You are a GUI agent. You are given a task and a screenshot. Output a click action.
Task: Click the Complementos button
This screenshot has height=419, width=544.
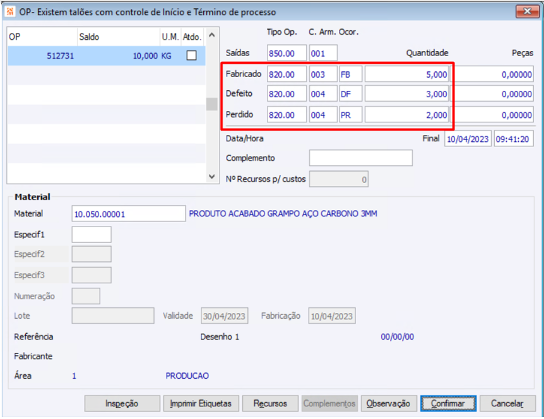tap(329, 403)
